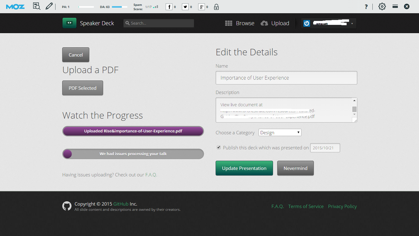The image size is (419, 236).
Task: Click the Twitter share count icon
Action: (x=185, y=7)
